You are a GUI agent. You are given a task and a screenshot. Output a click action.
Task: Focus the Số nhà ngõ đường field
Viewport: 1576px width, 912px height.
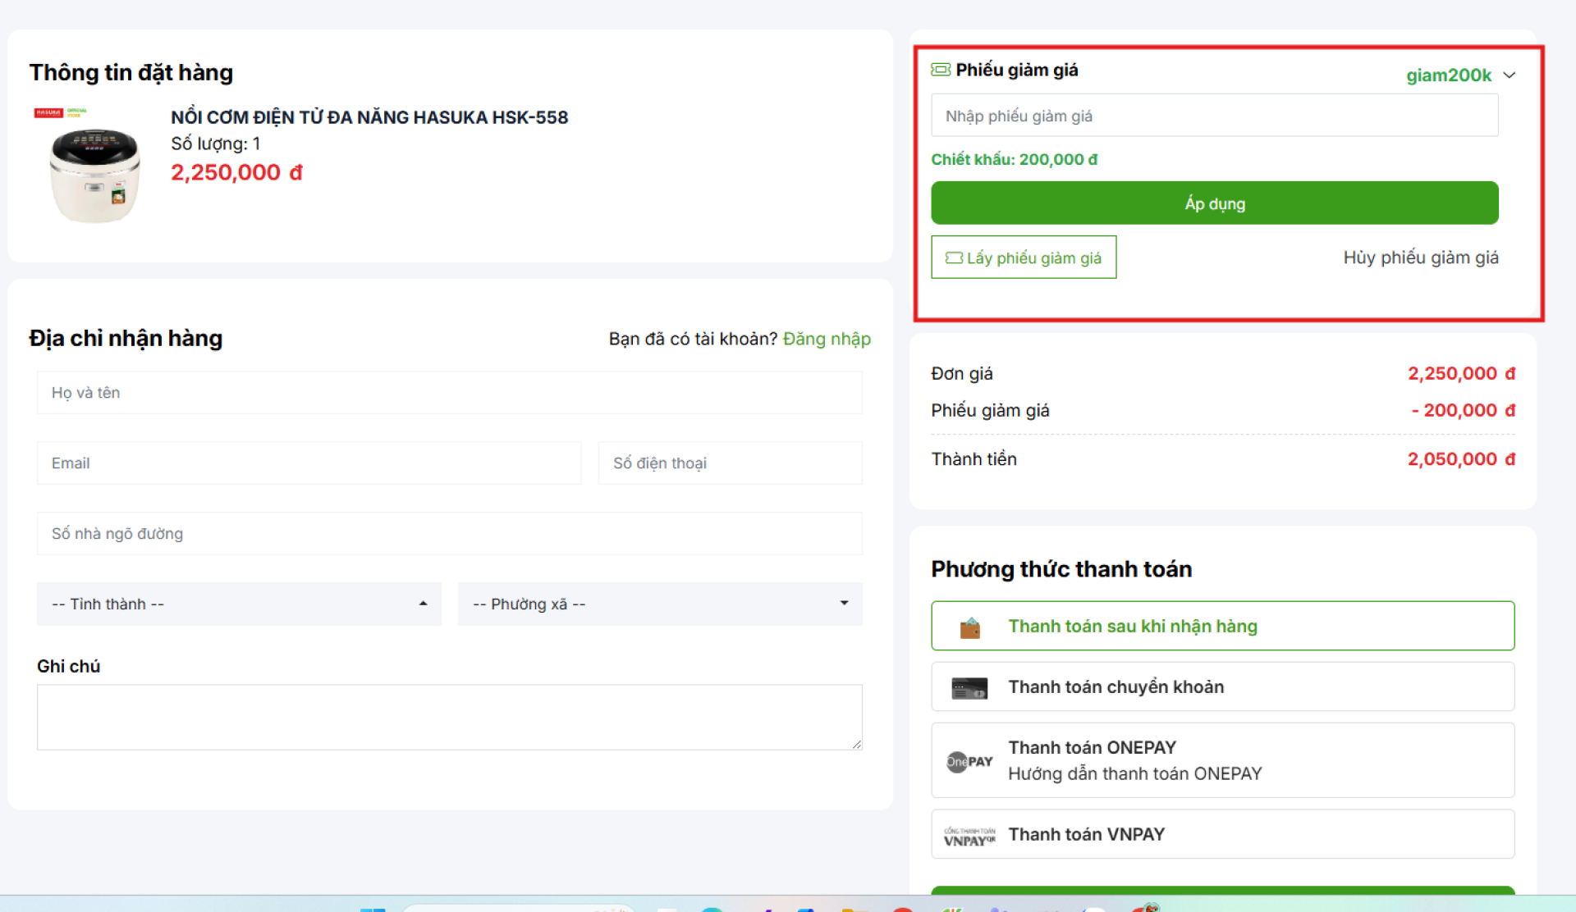[450, 534]
